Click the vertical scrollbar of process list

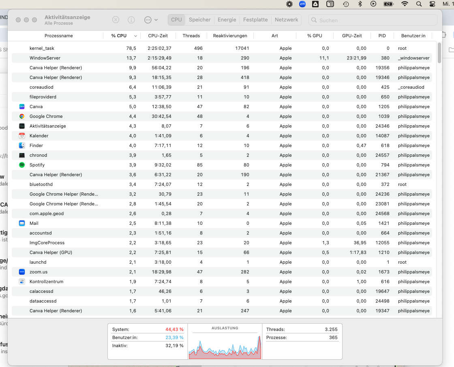[439, 53]
